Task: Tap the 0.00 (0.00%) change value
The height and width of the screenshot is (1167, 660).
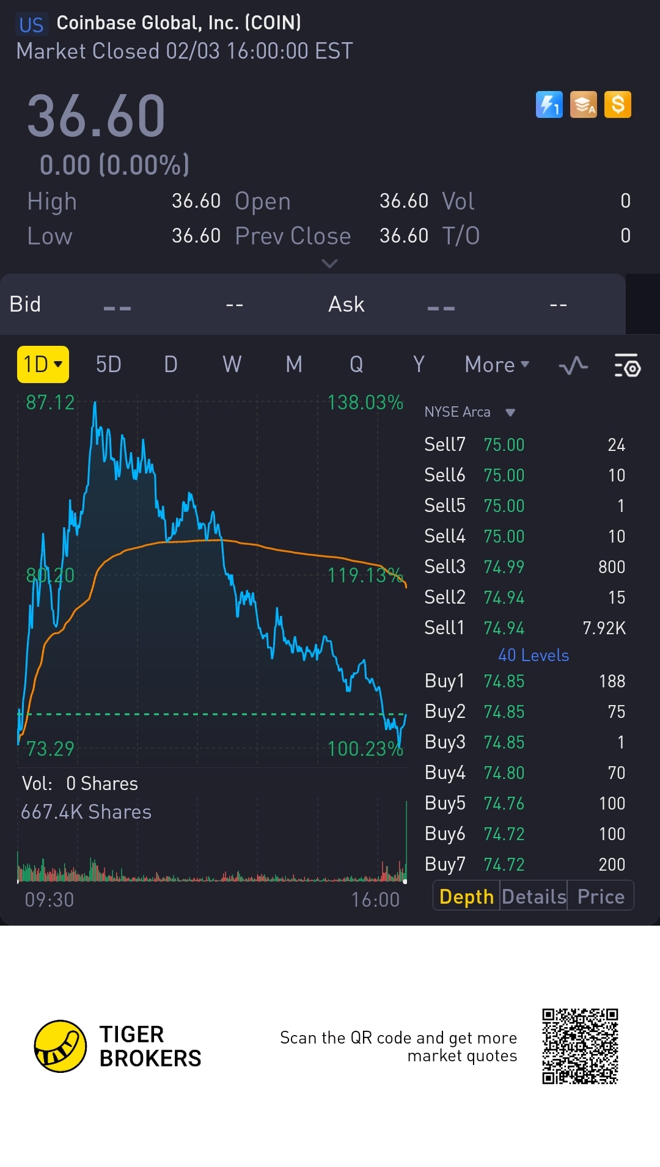Action: [x=114, y=165]
